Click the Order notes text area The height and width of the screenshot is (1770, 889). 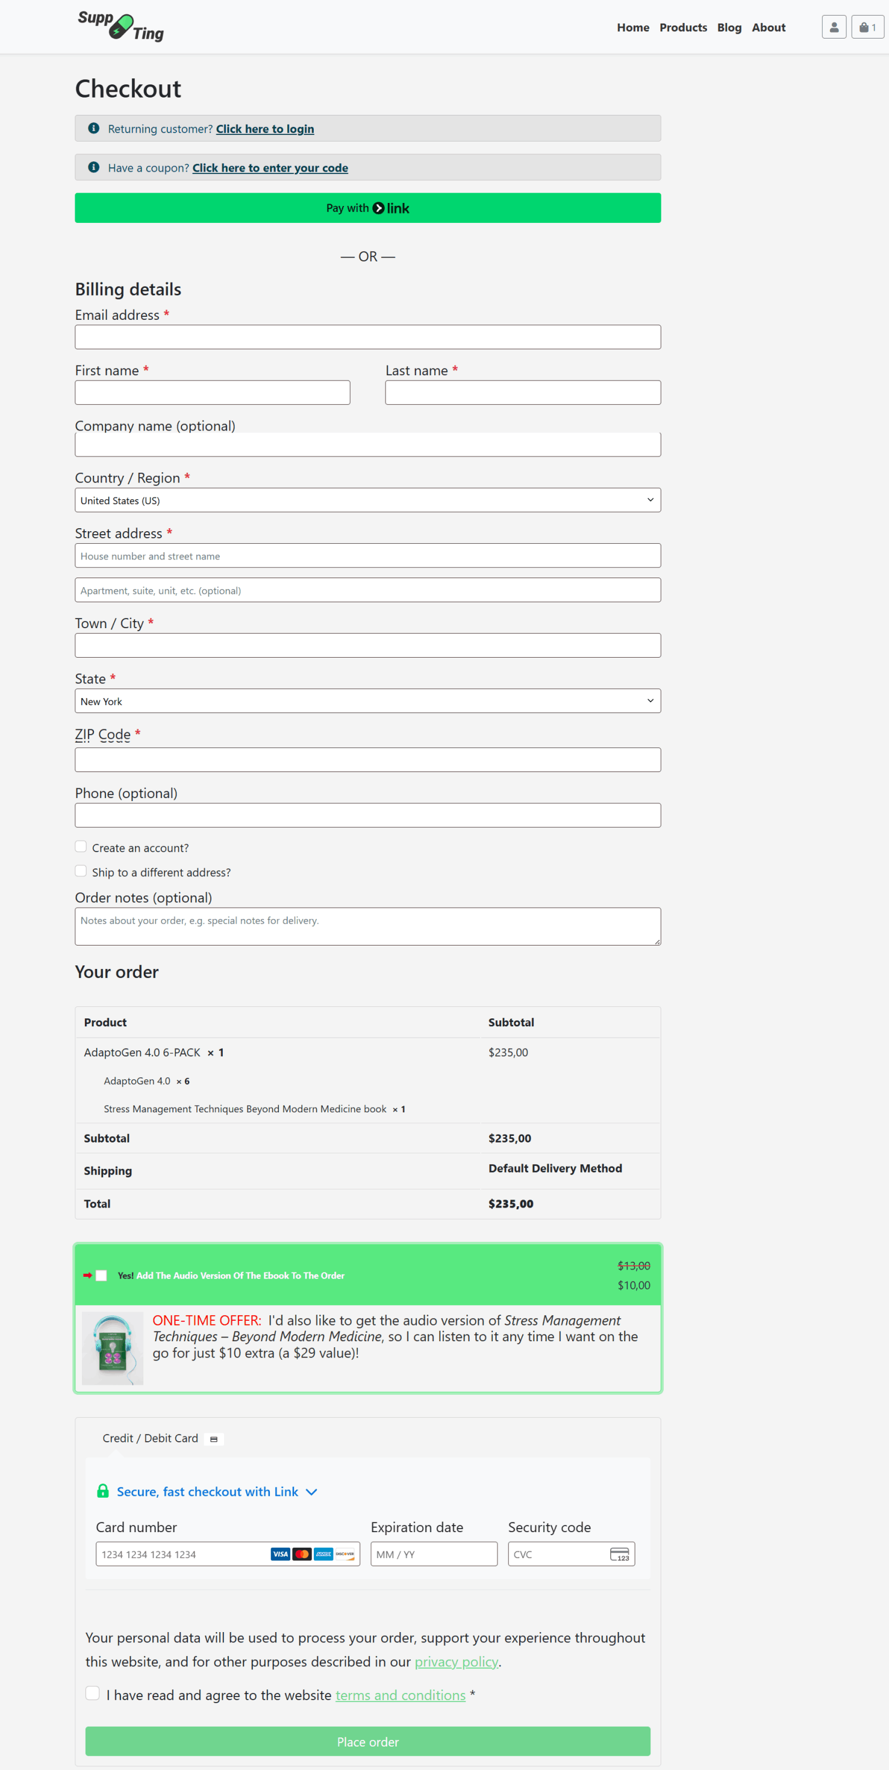[367, 926]
